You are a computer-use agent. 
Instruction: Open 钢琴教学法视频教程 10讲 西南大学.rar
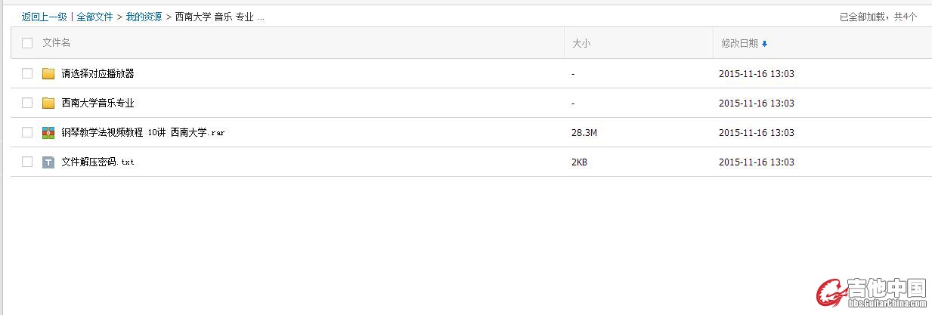click(x=143, y=132)
